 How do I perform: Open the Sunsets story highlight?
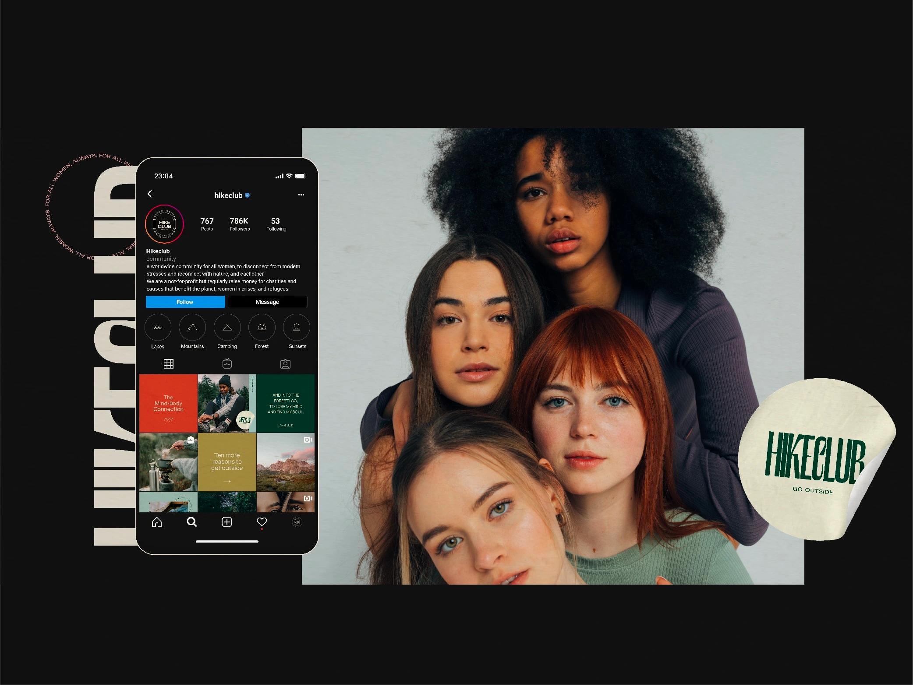[297, 327]
